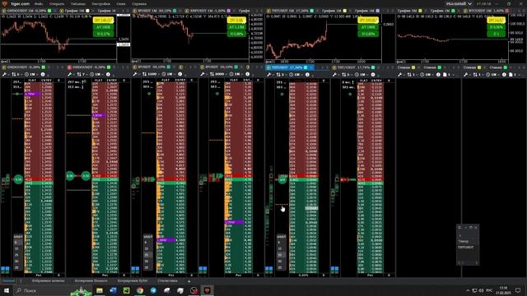
Task: Expand 1M timeframe dropdown in IPUSDT panel with step 1000
Action: point(169,74)
